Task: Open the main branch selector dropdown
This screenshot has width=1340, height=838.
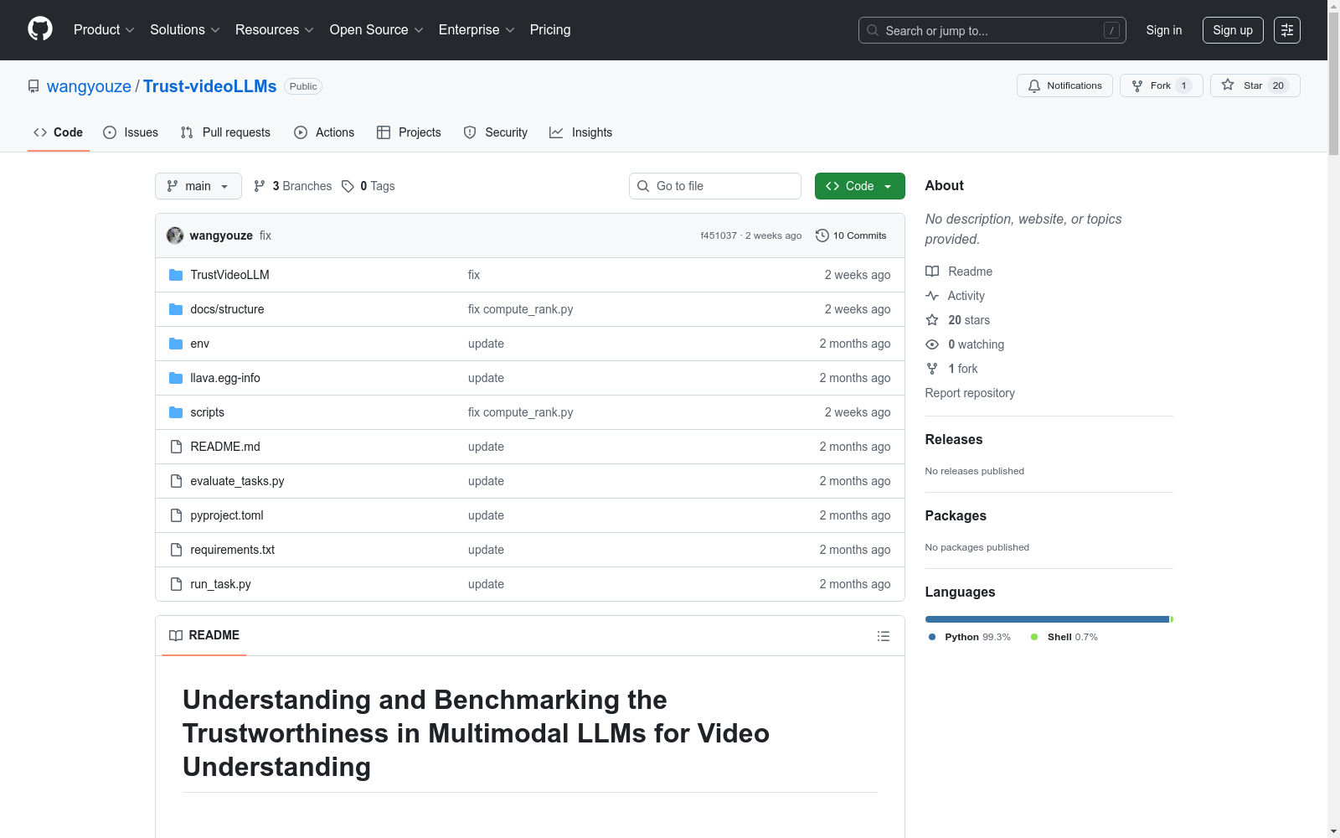Action: click(198, 186)
